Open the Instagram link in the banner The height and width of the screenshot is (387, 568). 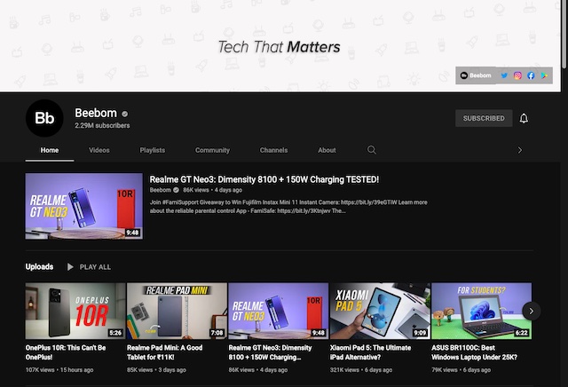517,75
